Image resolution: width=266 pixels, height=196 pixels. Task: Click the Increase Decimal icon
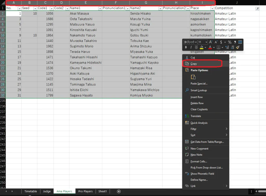(227, 47)
